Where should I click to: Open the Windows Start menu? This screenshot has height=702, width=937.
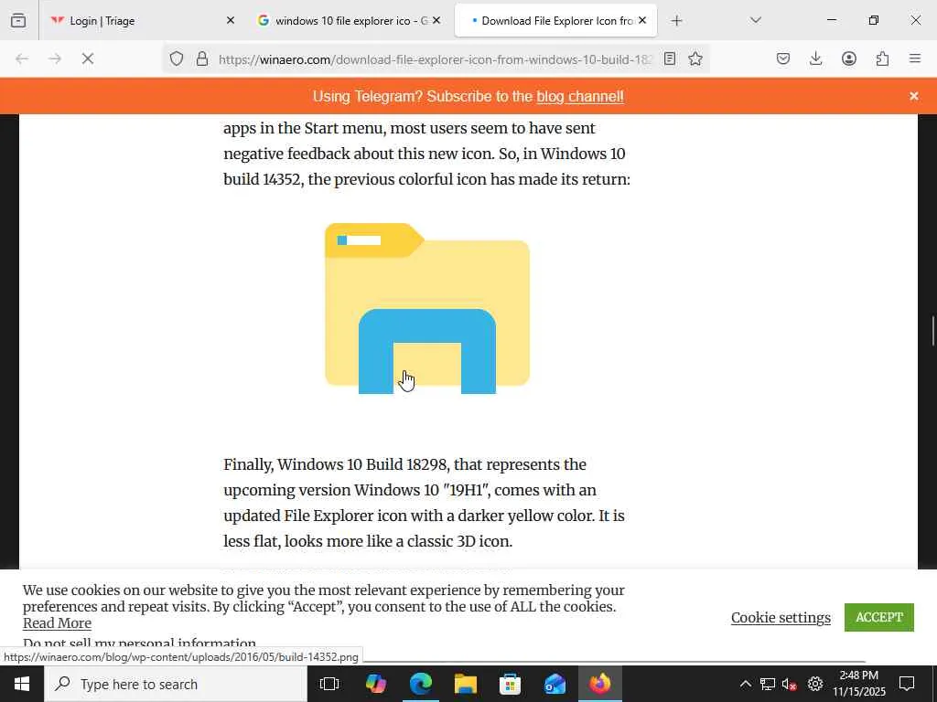tap(22, 684)
